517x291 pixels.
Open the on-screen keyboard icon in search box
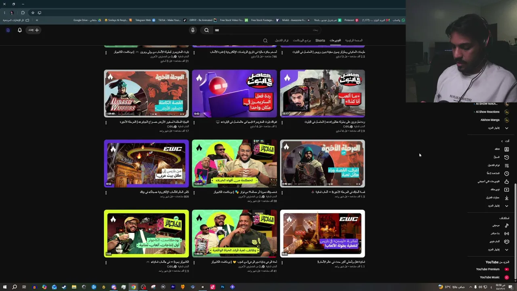[x=217, y=30]
